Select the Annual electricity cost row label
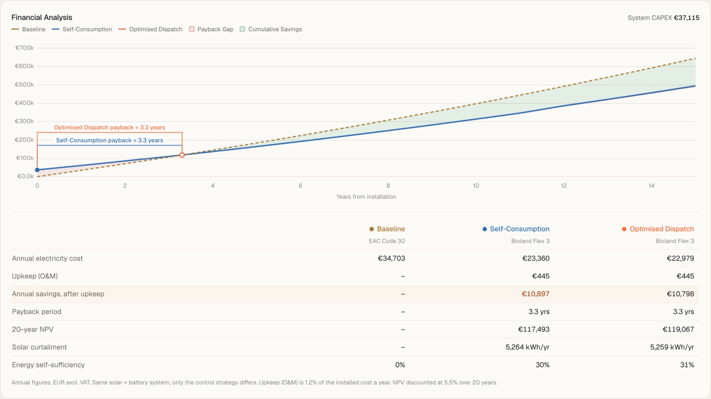The width and height of the screenshot is (711, 399). coord(48,258)
